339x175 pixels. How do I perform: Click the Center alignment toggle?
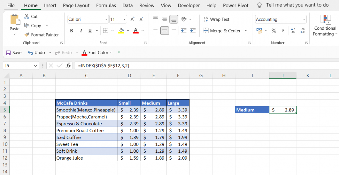click(x=164, y=31)
